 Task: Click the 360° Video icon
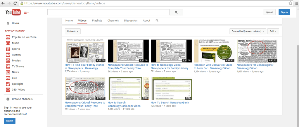pyautogui.click(x=8, y=90)
